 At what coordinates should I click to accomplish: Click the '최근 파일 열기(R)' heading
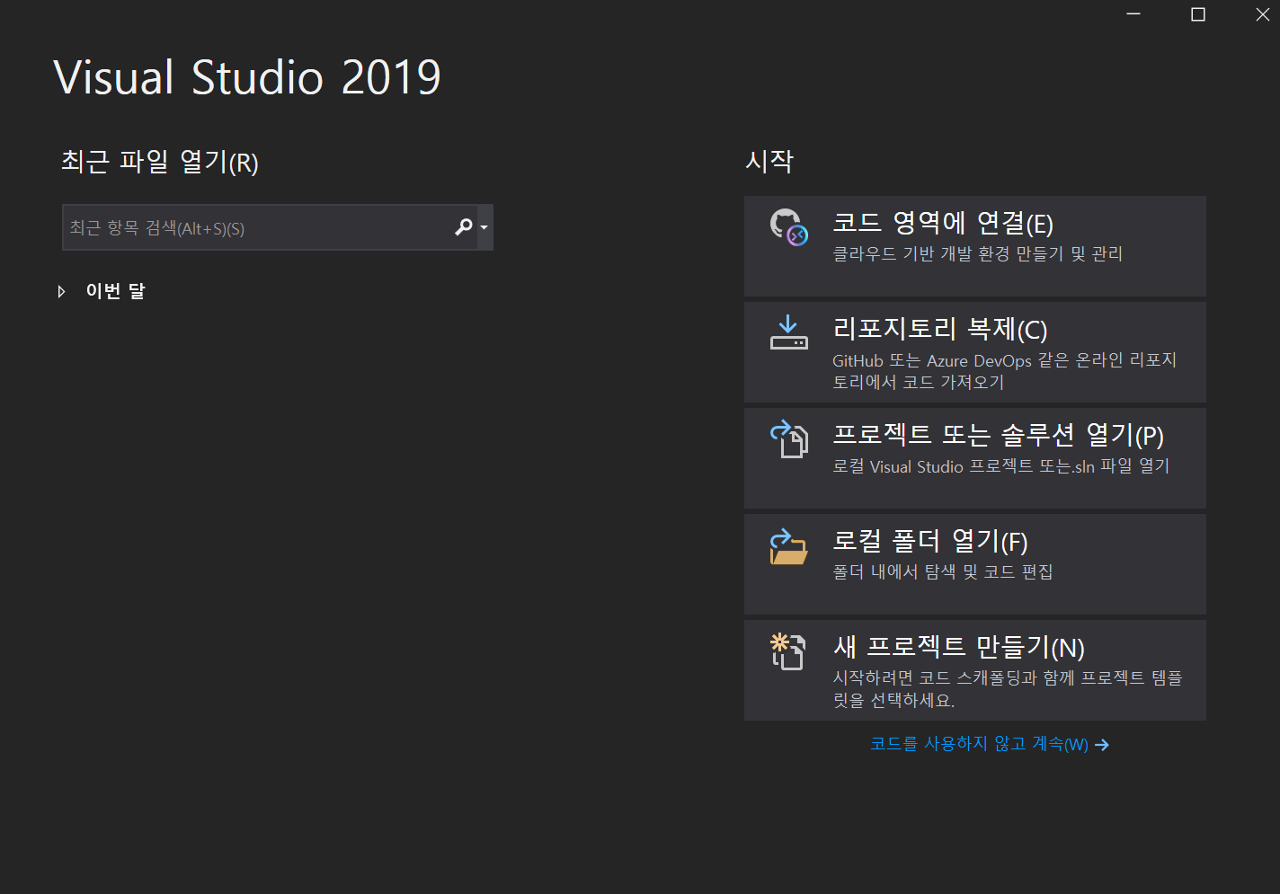click(x=160, y=162)
